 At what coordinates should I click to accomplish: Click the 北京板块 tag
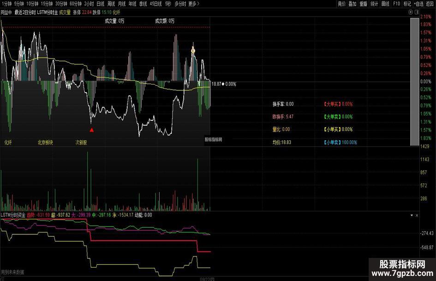(x=45, y=143)
